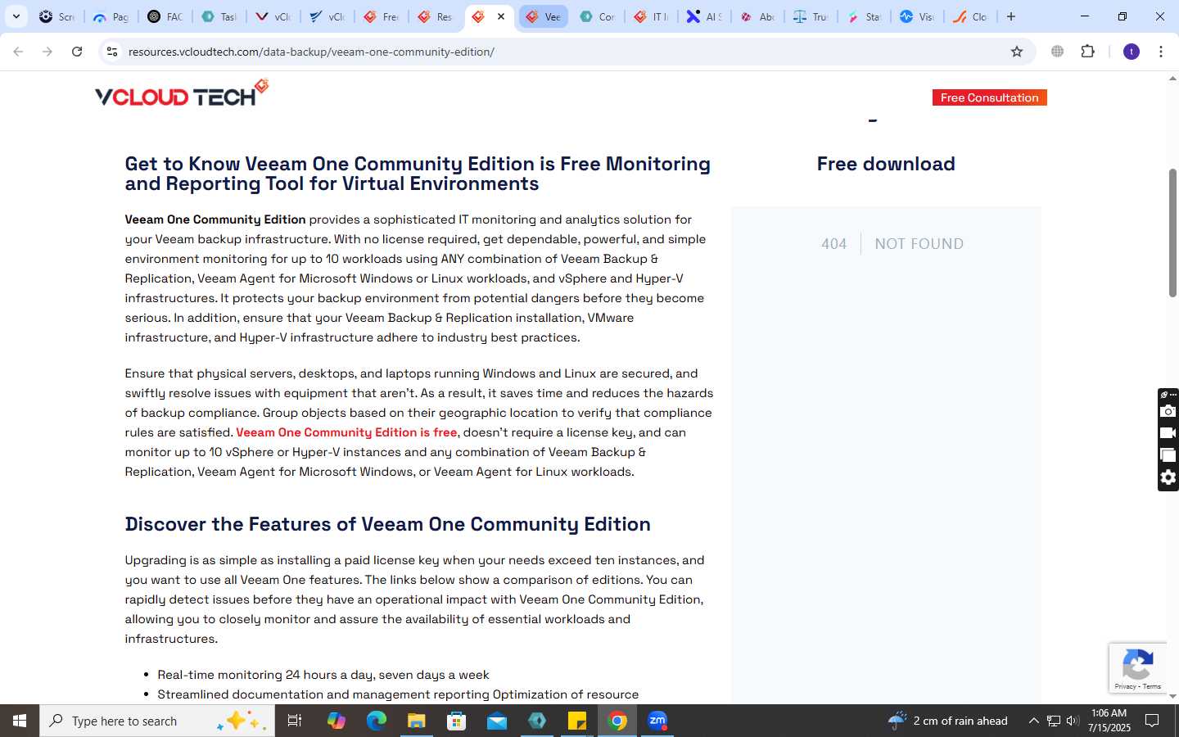
Task: Launch Microsoft Edge from the taskbar
Action: (376, 721)
